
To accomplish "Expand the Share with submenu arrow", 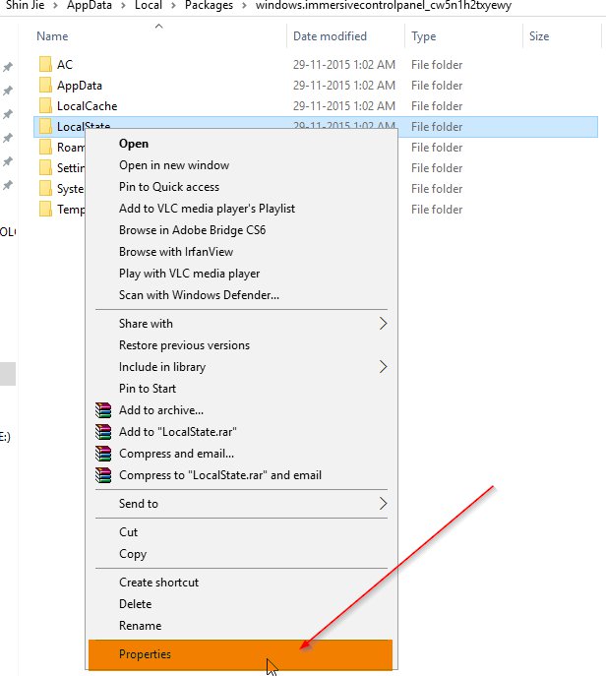I will [x=383, y=324].
